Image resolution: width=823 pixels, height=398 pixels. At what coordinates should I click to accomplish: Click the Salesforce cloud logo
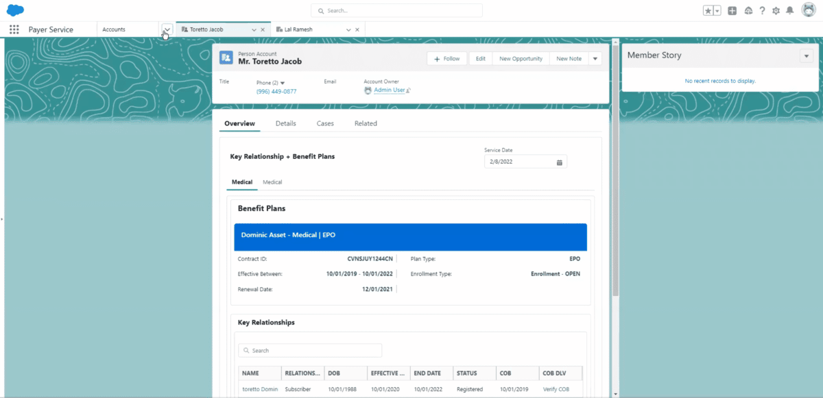pyautogui.click(x=15, y=10)
